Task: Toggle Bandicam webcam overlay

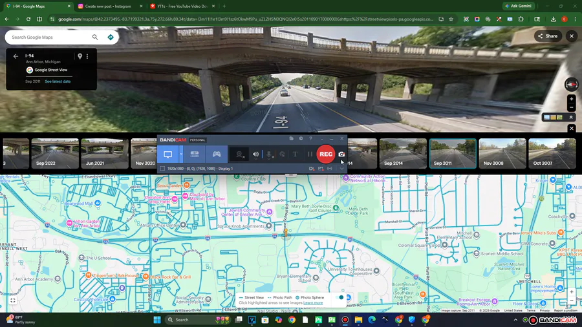Action: tap(240, 154)
